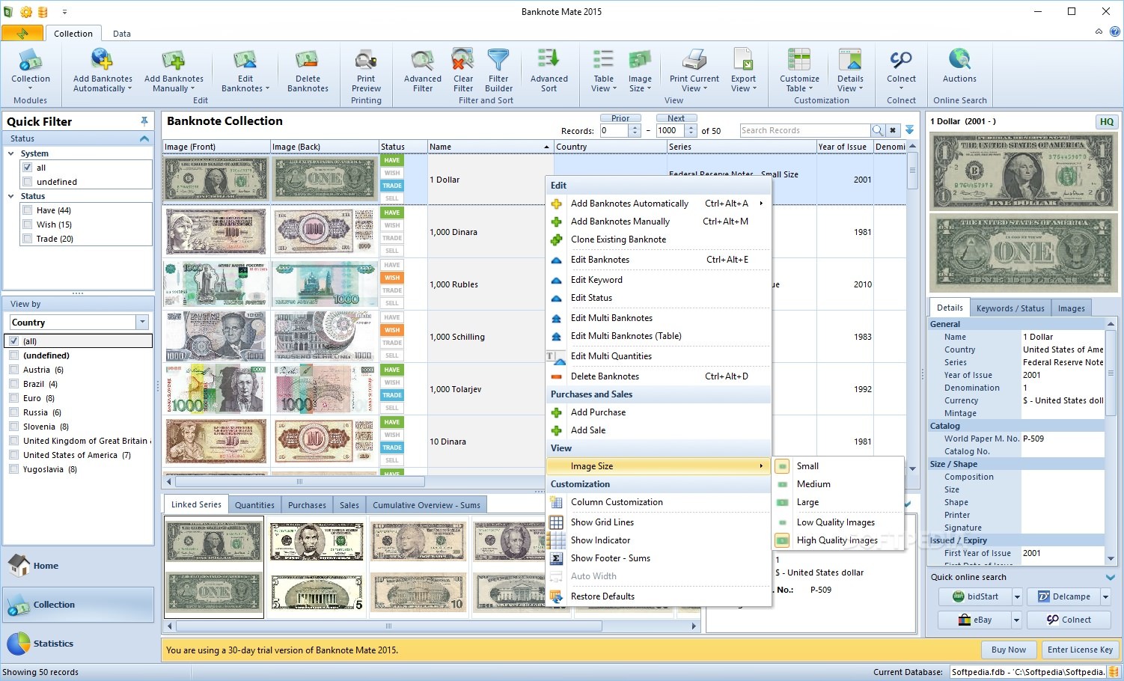Expand the eBay dropdown arrow
1124x681 pixels.
tap(1016, 620)
